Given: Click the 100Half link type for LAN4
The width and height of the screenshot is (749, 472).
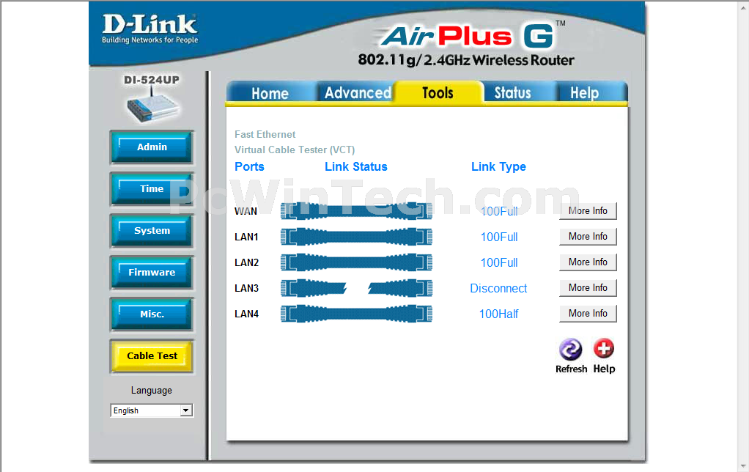Looking at the screenshot, I should [498, 314].
